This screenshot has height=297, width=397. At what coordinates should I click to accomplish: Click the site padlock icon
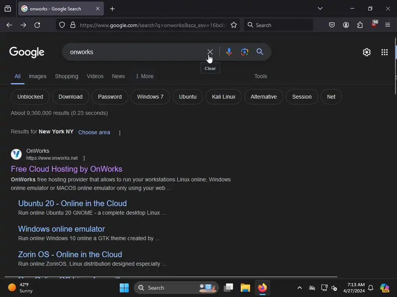pyautogui.click(x=73, y=25)
